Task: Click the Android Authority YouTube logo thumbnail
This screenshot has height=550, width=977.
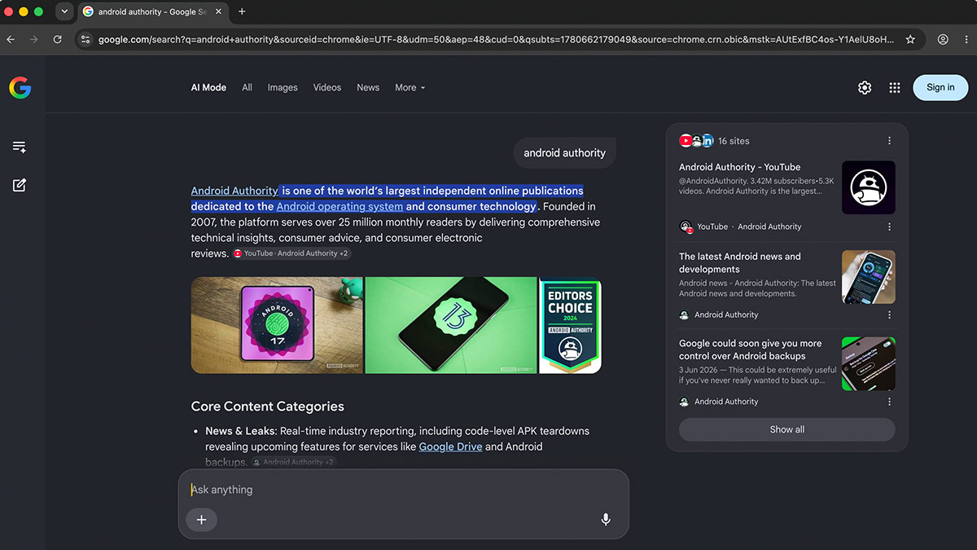Action: (x=868, y=187)
